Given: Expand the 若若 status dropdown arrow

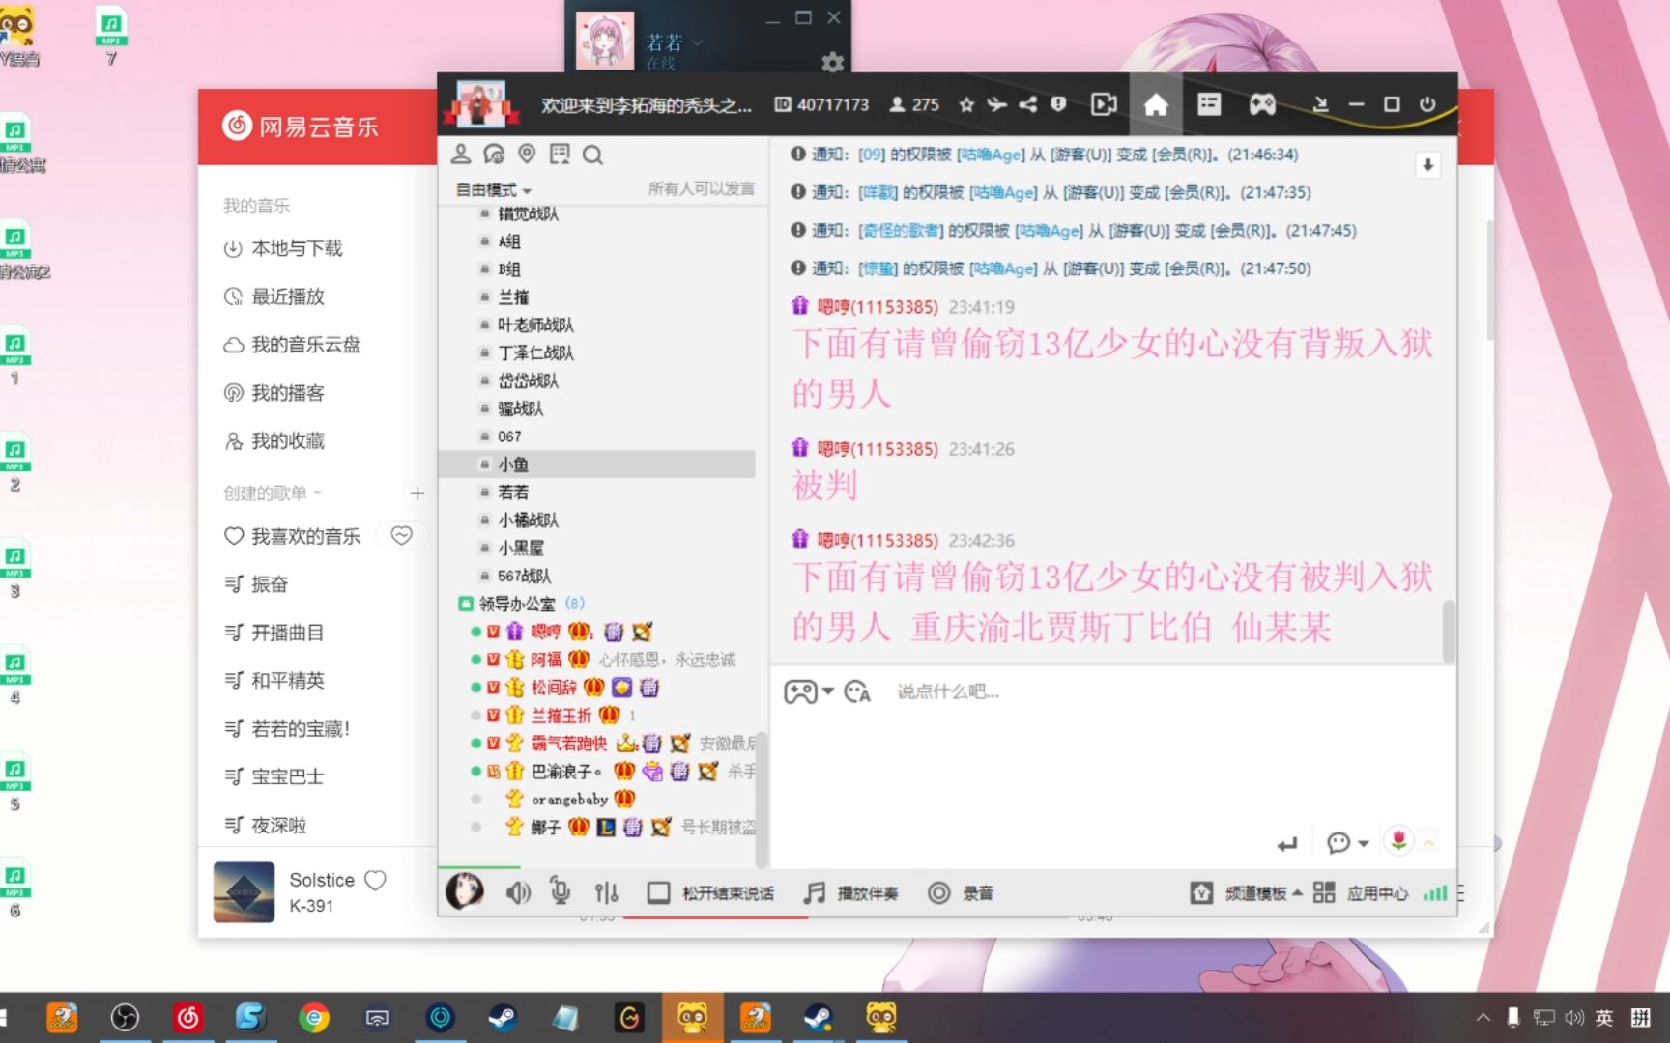Looking at the screenshot, I should coord(698,42).
